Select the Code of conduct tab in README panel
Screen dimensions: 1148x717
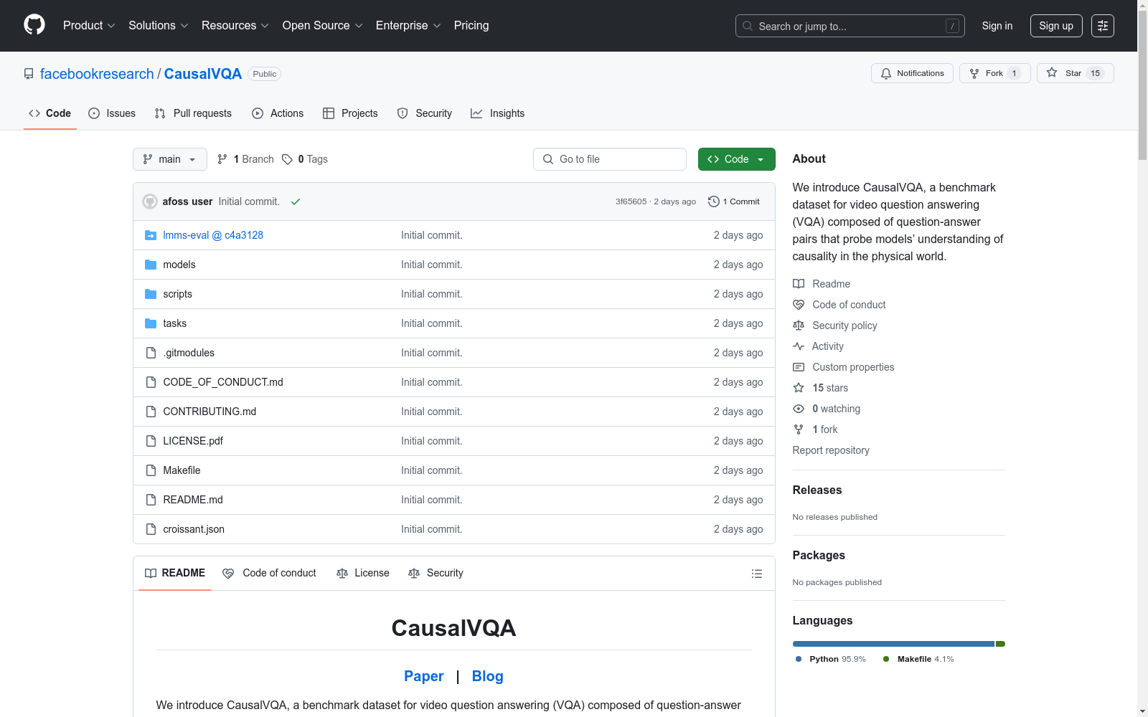coord(270,574)
